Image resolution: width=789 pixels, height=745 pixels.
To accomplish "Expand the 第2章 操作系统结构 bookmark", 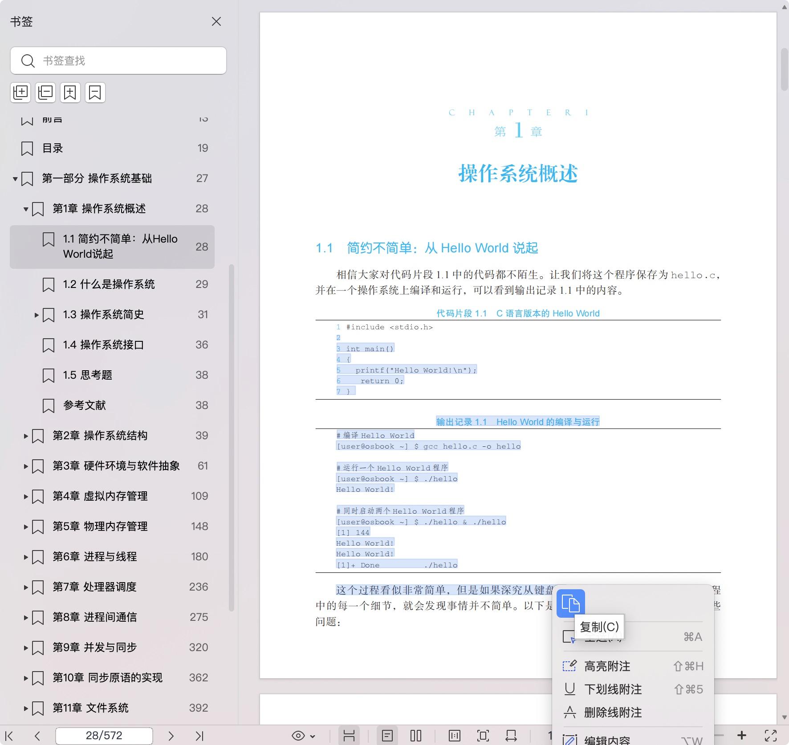I will click(25, 436).
